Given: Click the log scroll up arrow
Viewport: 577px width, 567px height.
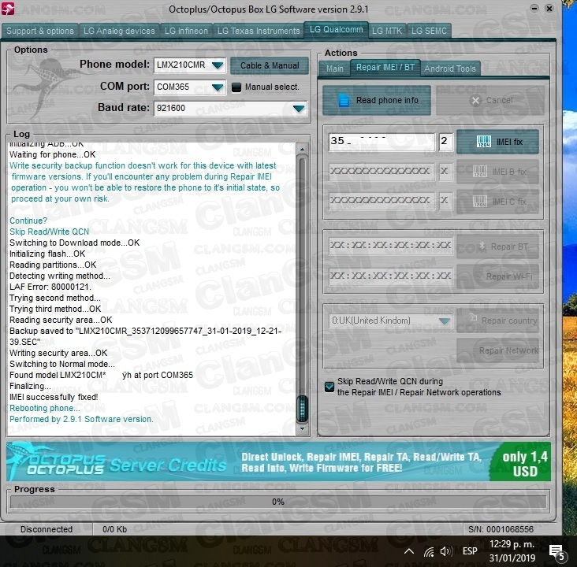Looking at the screenshot, I should (x=302, y=150).
